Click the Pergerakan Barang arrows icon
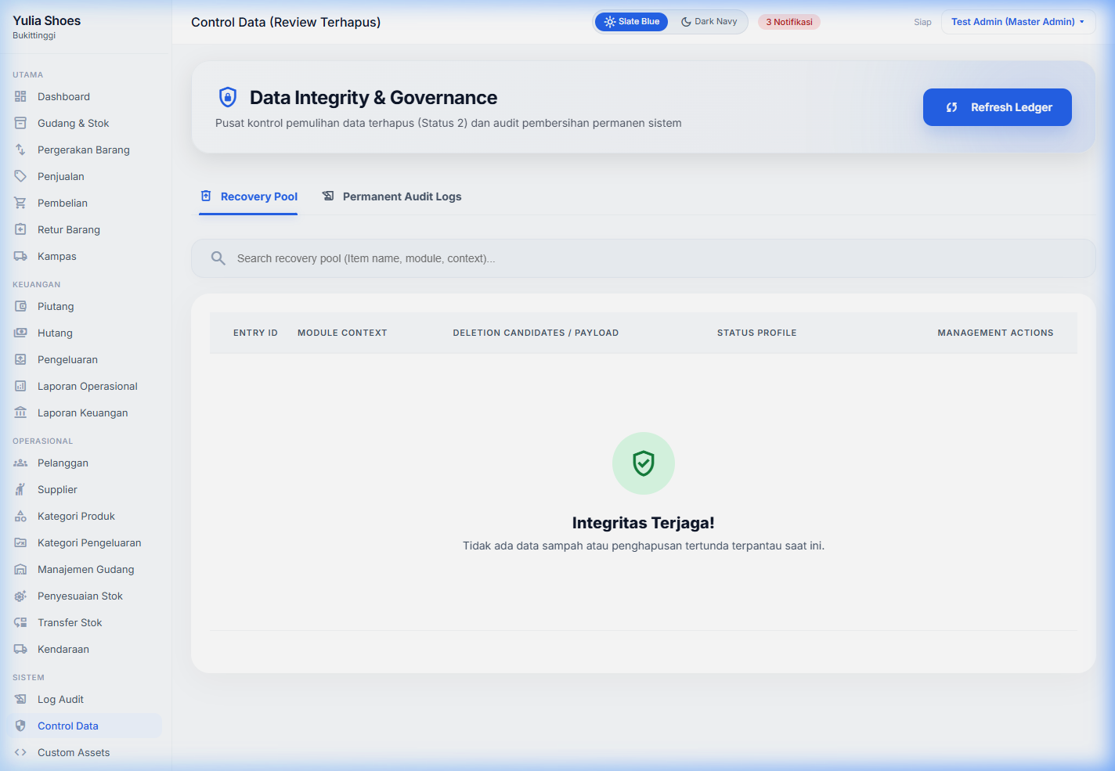Image resolution: width=1115 pixels, height=771 pixels. click(20, 150)
